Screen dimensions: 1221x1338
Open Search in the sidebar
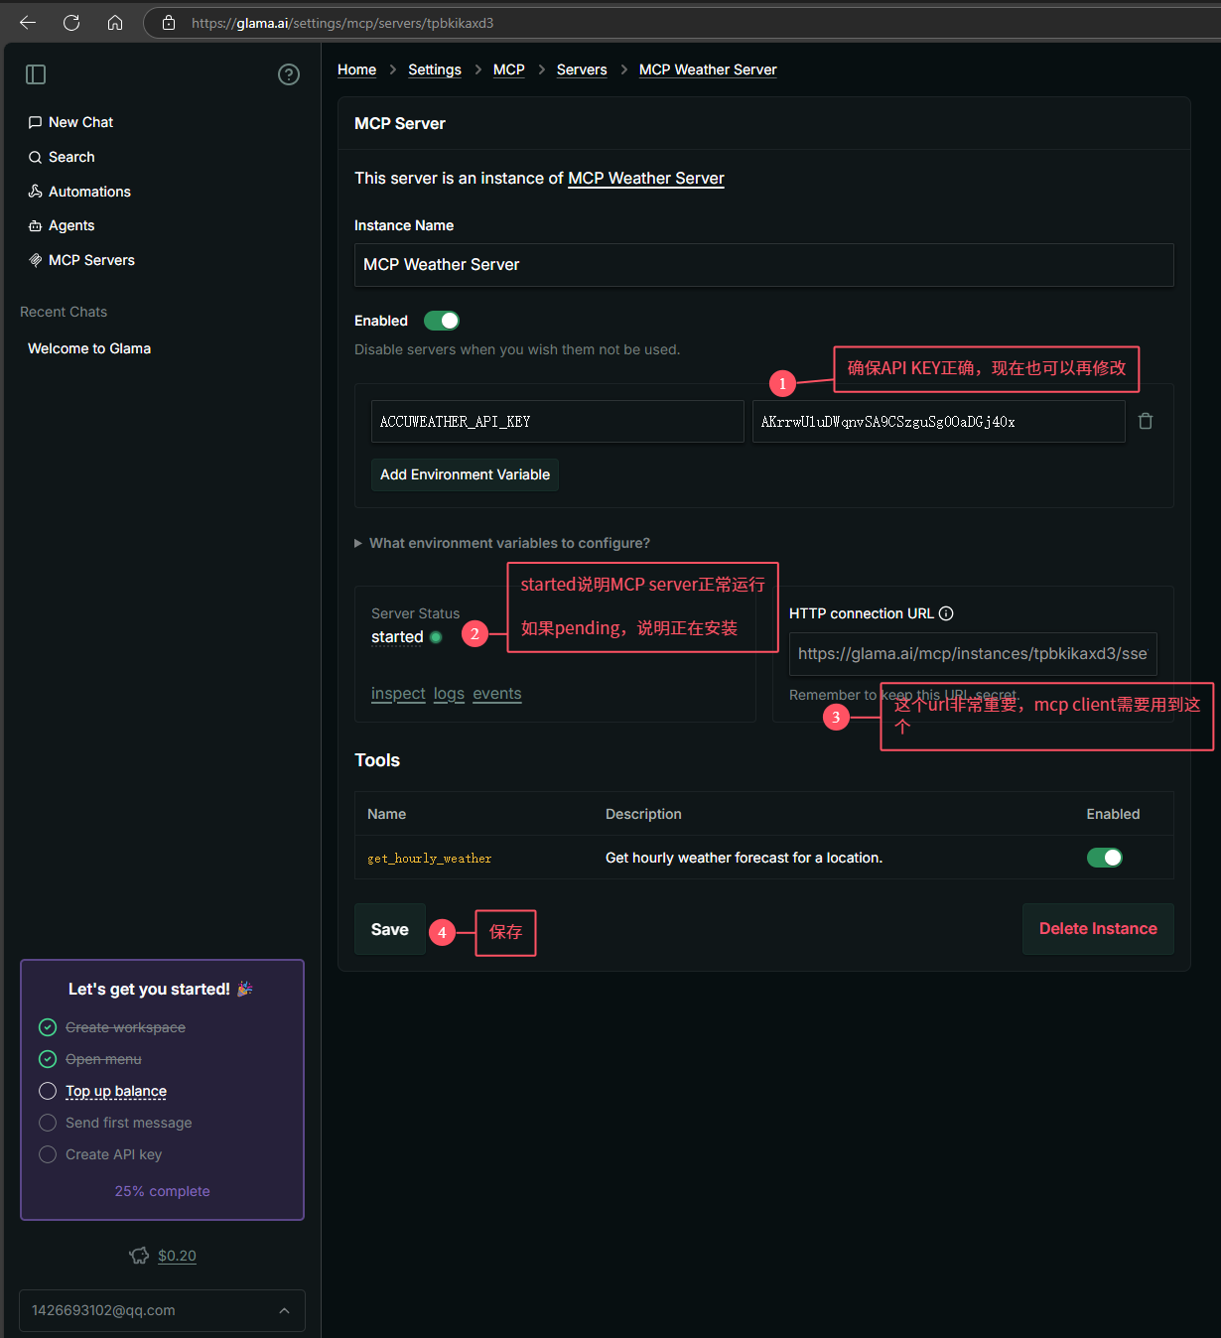click(x=62, y=157)
